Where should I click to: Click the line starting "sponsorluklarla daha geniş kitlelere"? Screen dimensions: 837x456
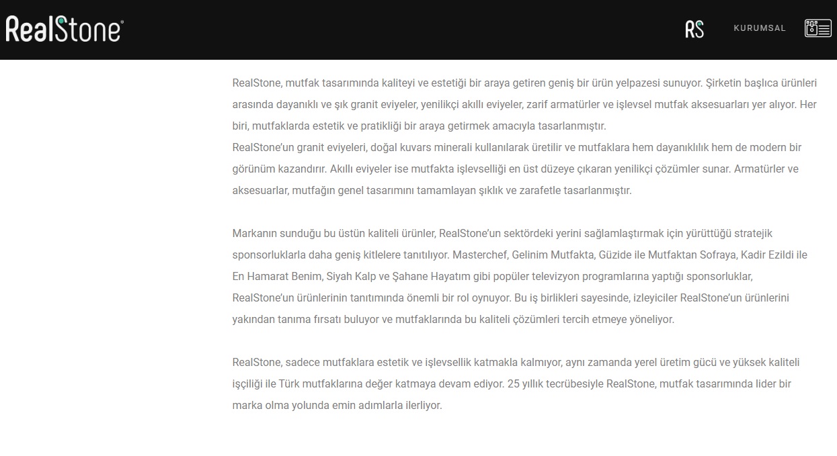click(520, 255)
